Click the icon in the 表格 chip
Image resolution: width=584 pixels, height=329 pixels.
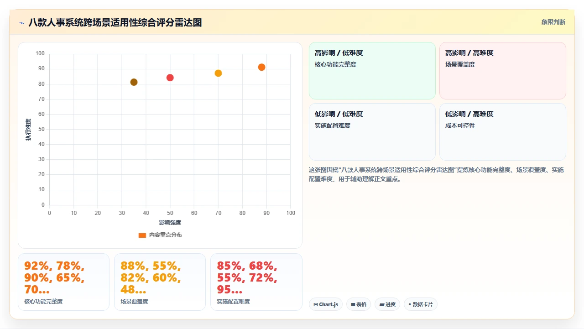pyautogui.click(x=353, y=304)
